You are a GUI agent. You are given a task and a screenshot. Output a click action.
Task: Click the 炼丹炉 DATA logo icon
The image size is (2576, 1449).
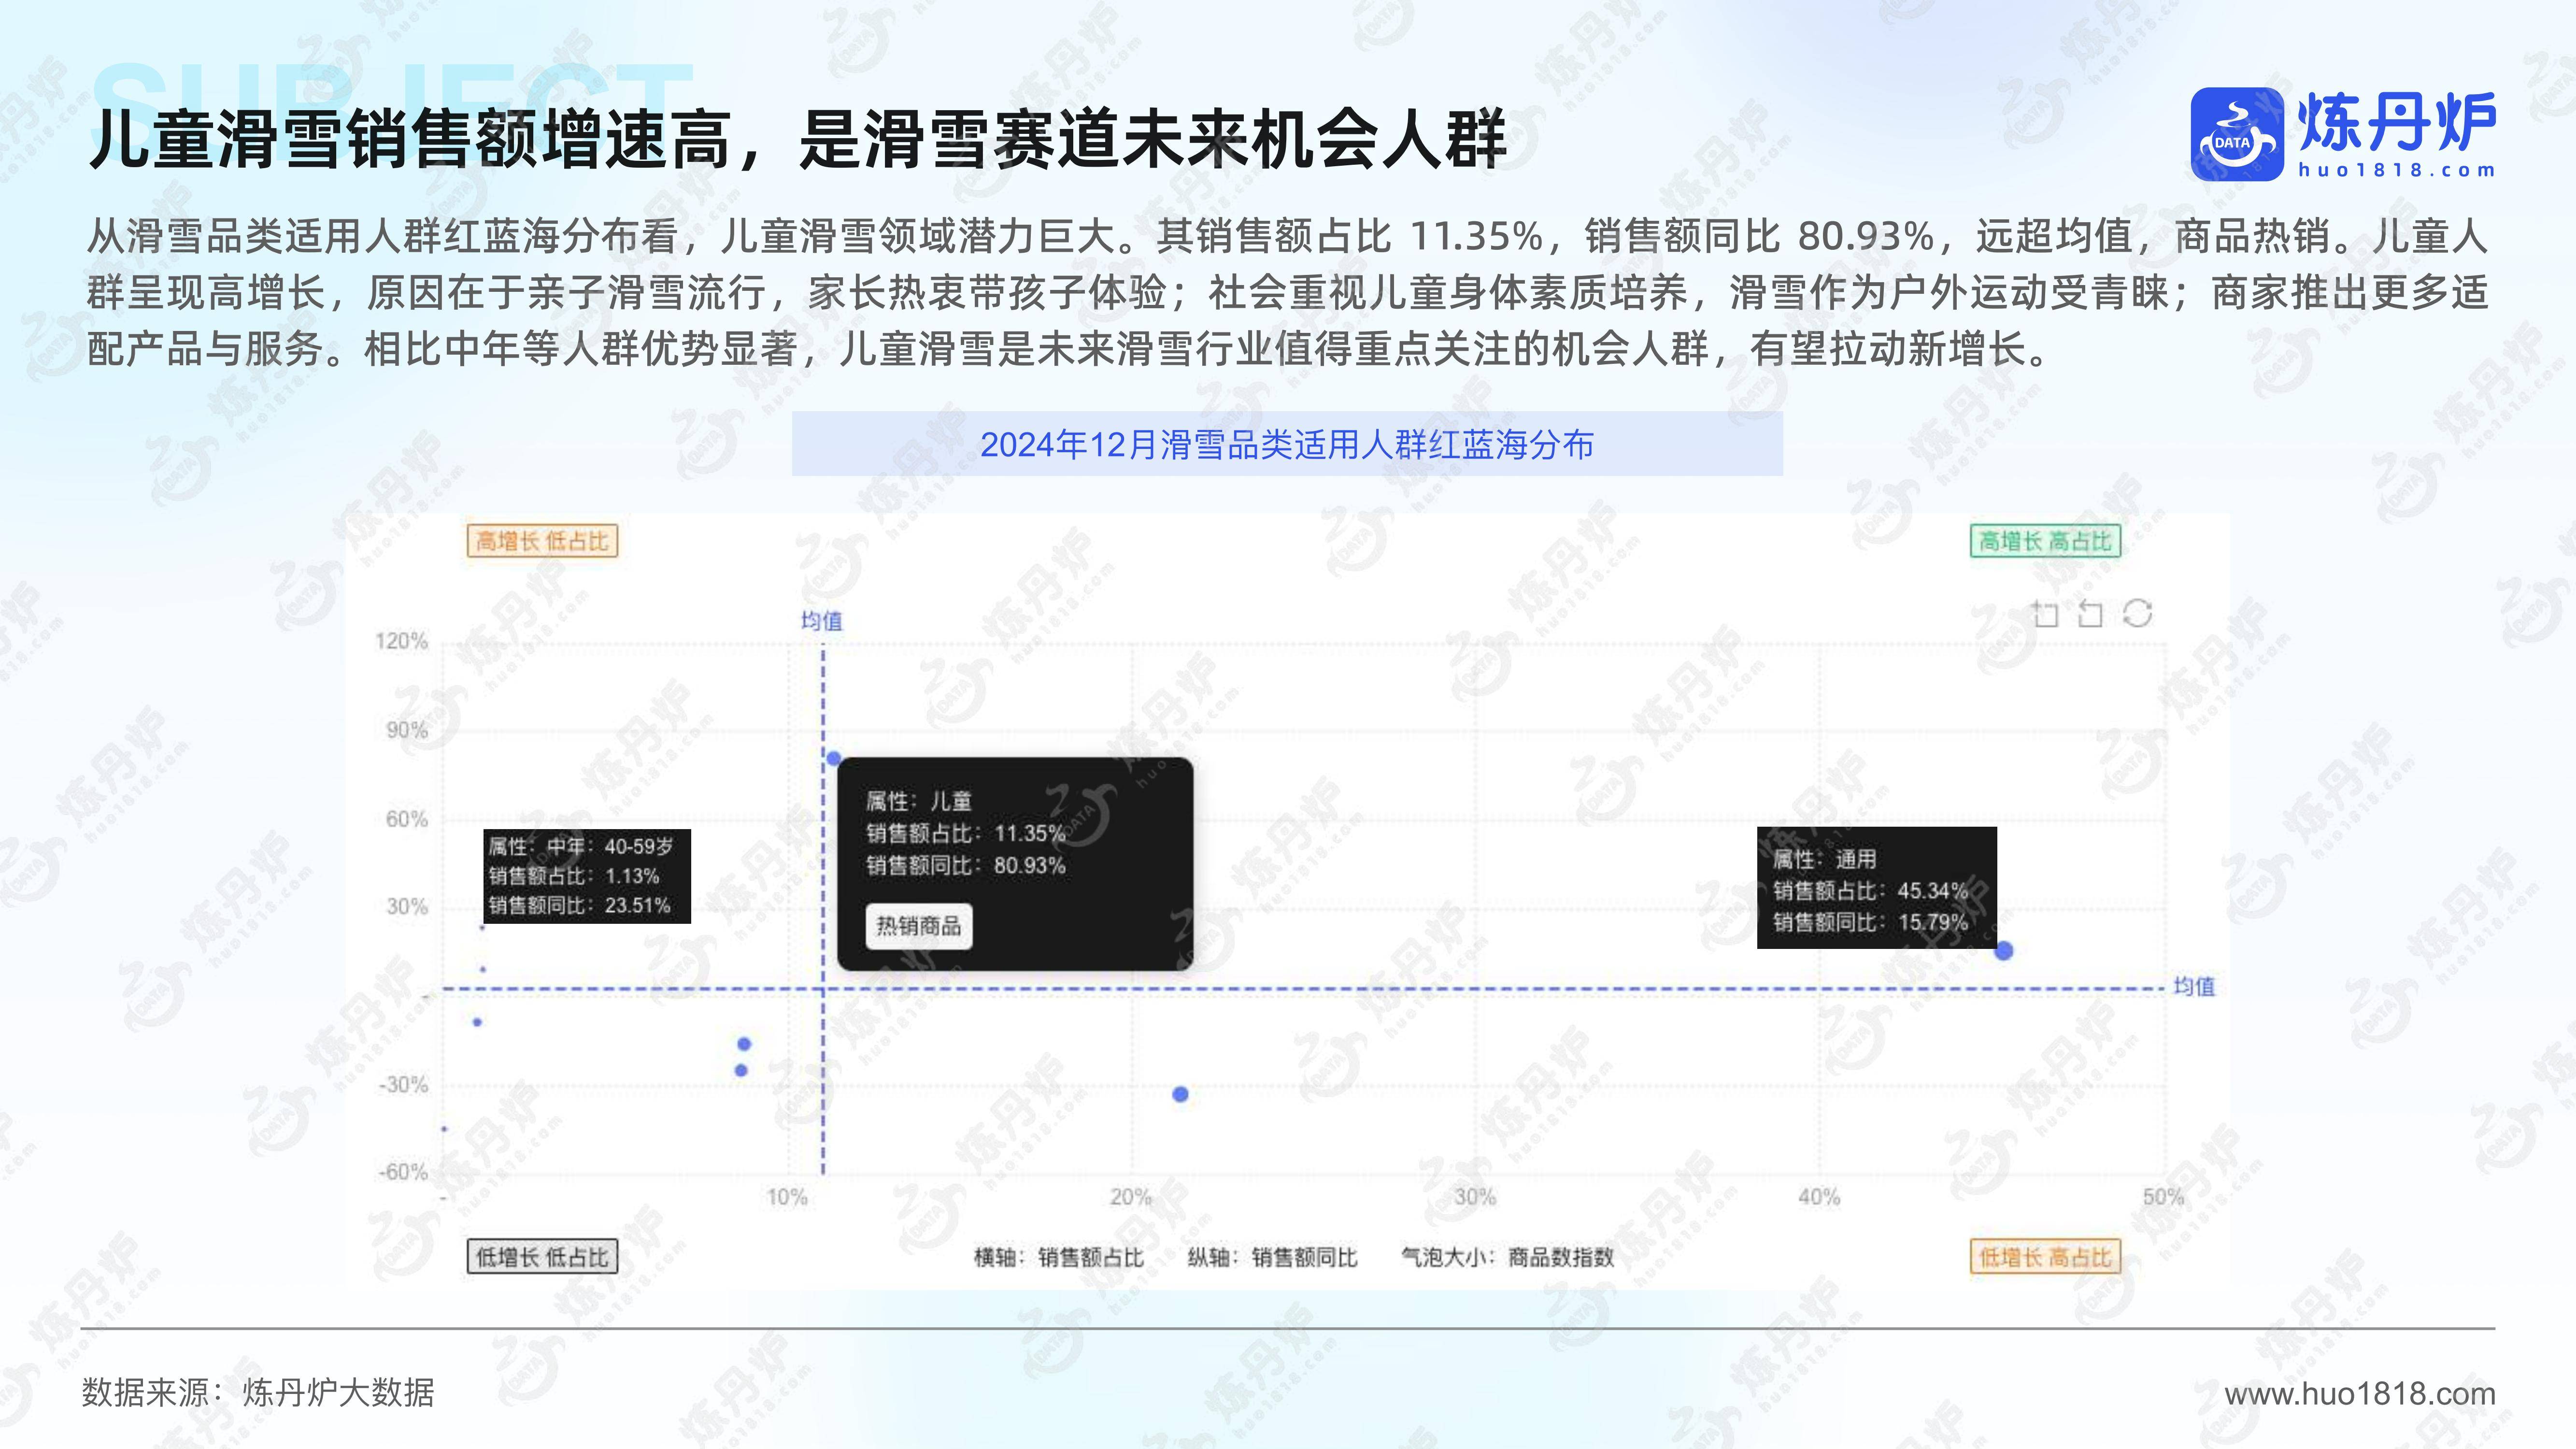pyautogui.click(x=2237, y=135)
